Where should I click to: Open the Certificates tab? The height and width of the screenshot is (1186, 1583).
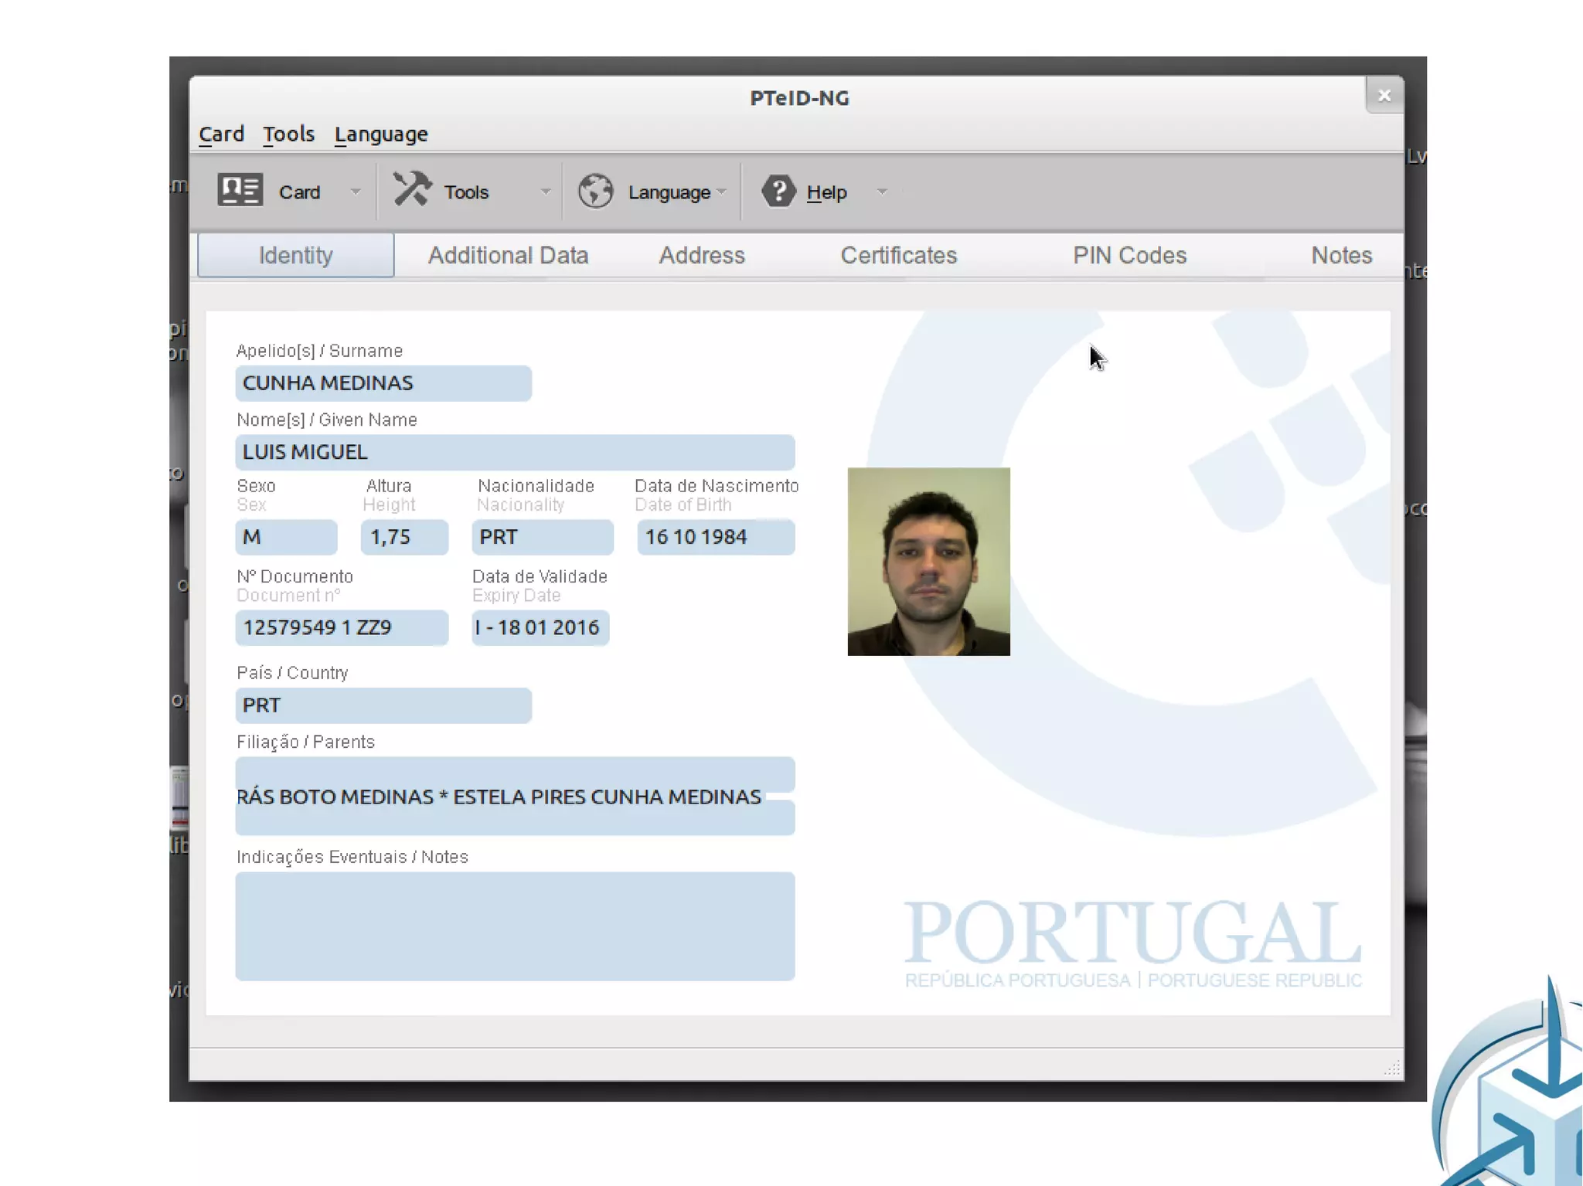pyautogui.click(x=898, y=256)
